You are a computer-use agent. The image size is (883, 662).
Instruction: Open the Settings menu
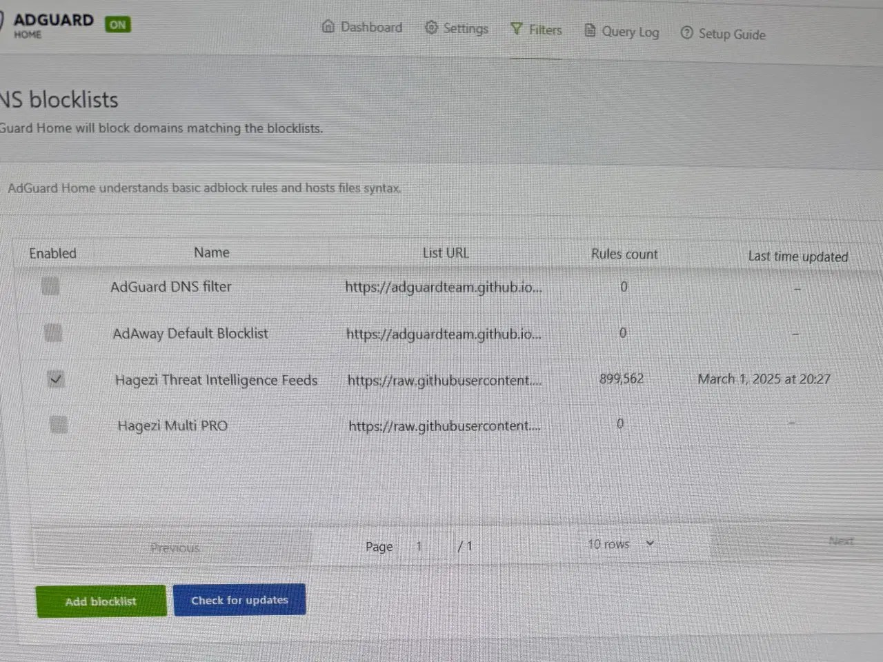[x=457, y=28]
